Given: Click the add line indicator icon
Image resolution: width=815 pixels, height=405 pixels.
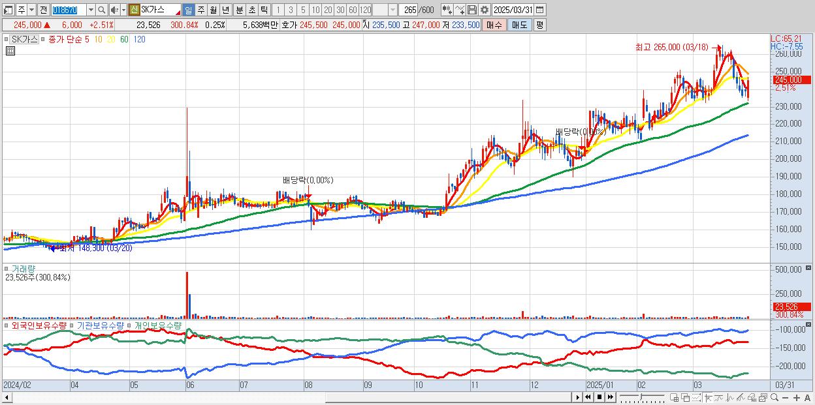Looking at the screenshot, I should 460,10.
